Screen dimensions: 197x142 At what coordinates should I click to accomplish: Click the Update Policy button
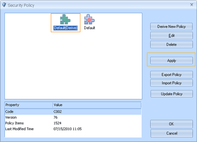171,94
